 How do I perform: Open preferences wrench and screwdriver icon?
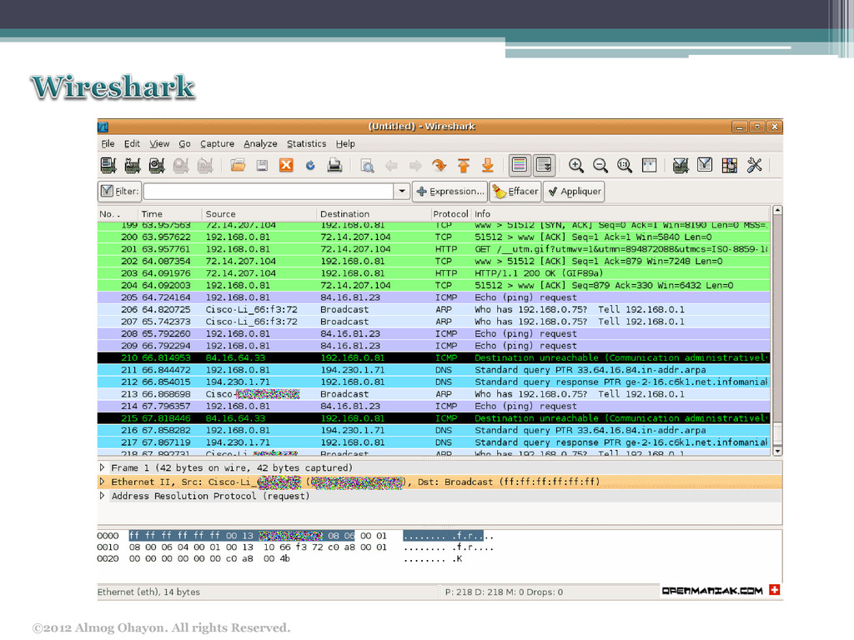(754, 165)
